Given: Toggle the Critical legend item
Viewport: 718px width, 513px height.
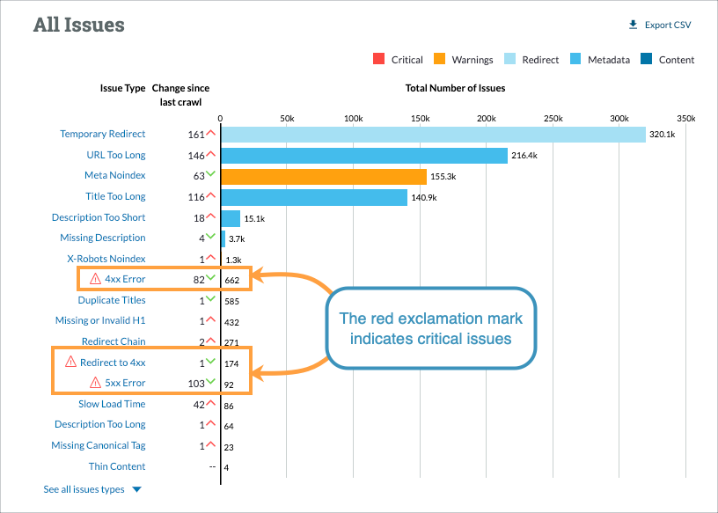Looking at the screenshot, I should [x=397, y=59].
